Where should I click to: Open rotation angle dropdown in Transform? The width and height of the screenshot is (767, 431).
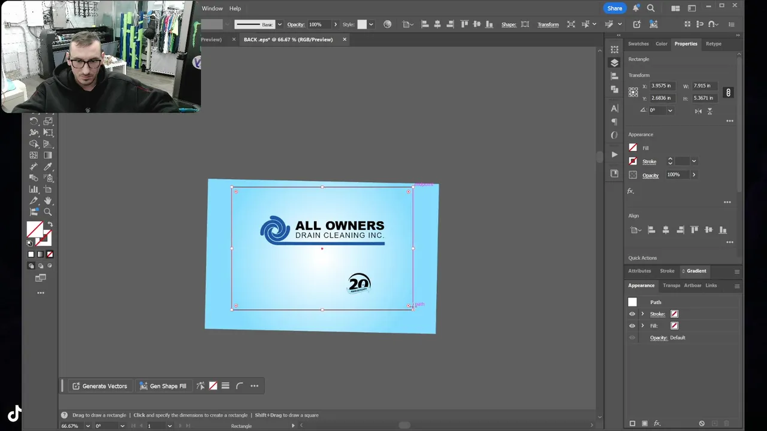pyautogui.click(x=670, y=110)
